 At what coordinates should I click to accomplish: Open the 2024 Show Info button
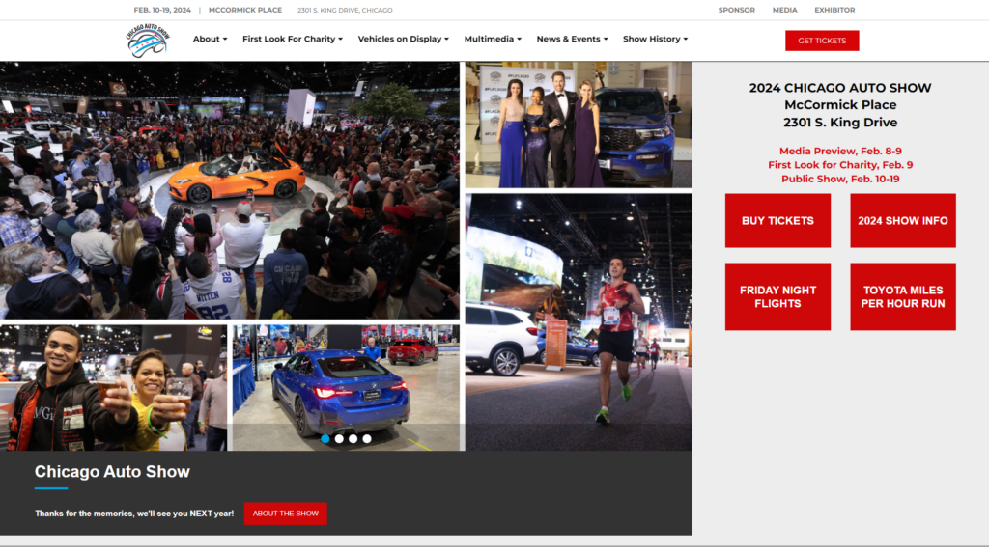point(903,221)
